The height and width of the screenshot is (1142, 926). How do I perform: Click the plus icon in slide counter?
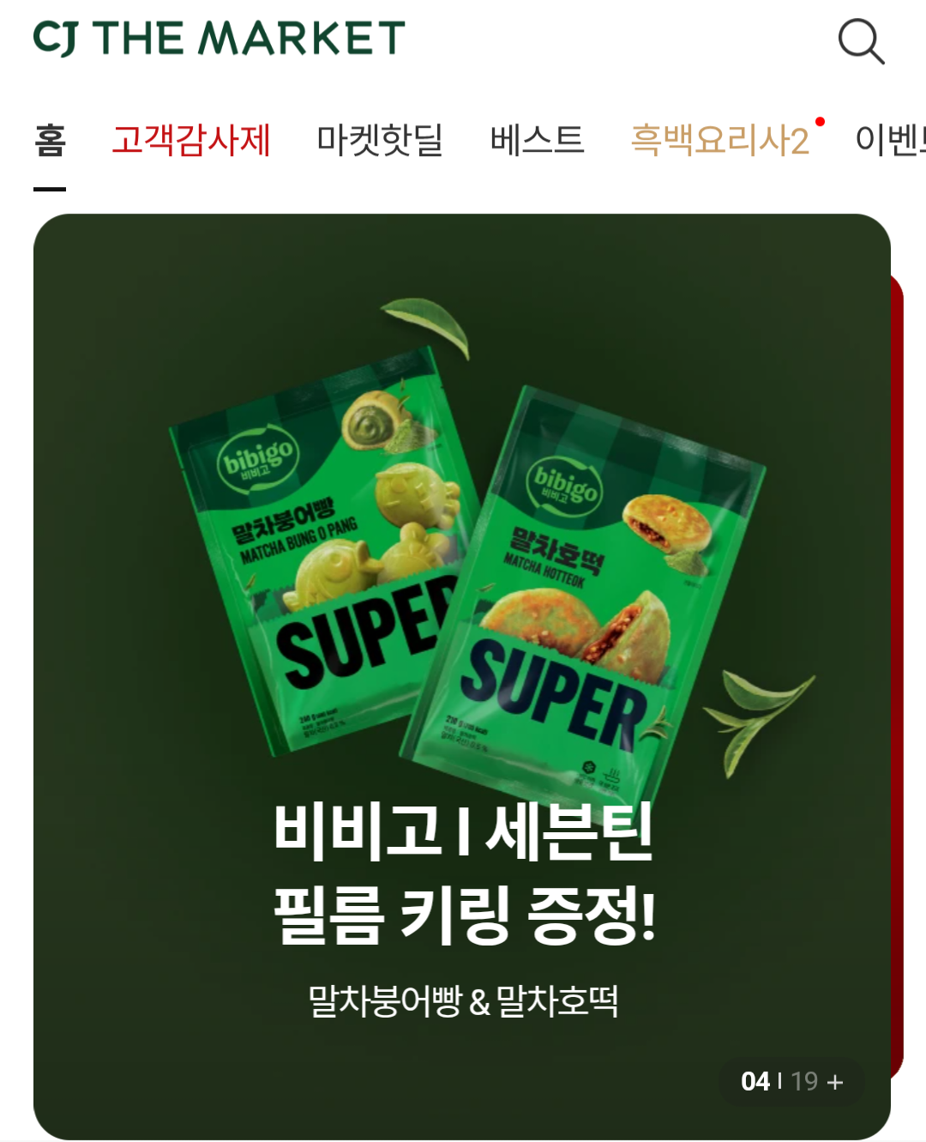click(835, 1082)
